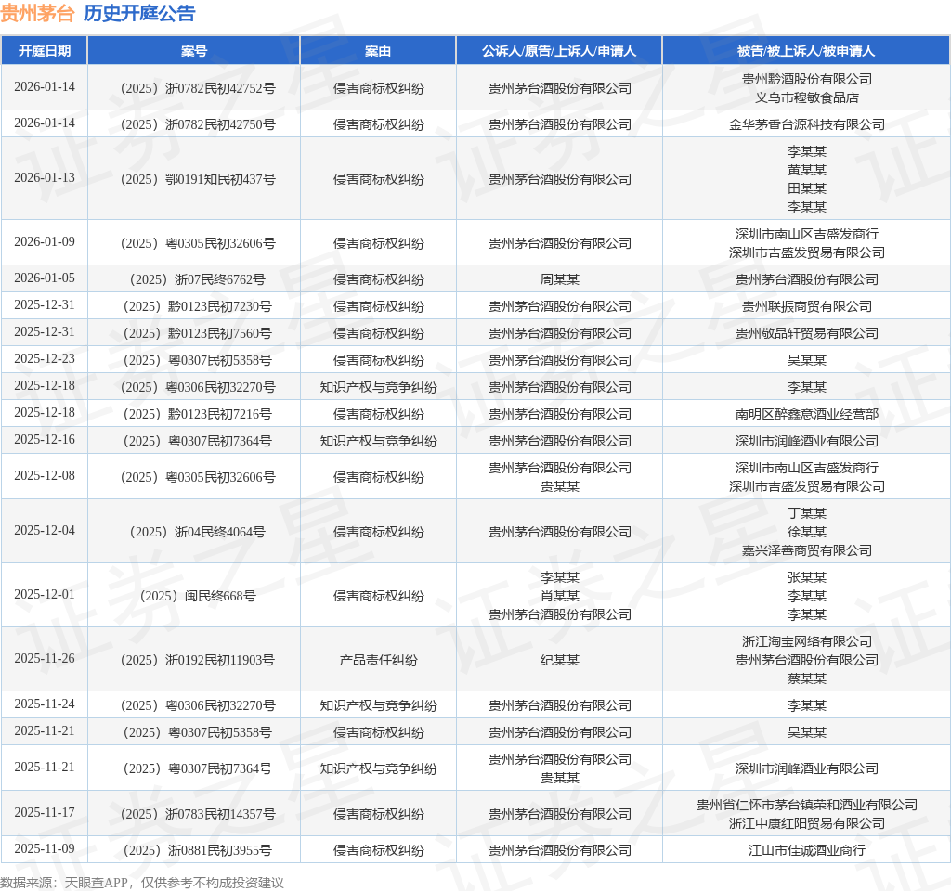This screenshot has height=891, width=951.
Task: Click date 2025-11-26
Action: [x=45, y=659]
